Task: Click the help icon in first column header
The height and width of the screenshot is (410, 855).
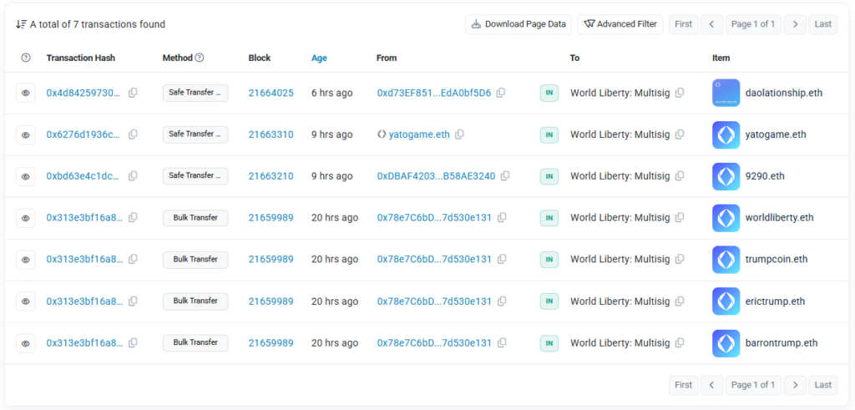Action: coord(26,58)
